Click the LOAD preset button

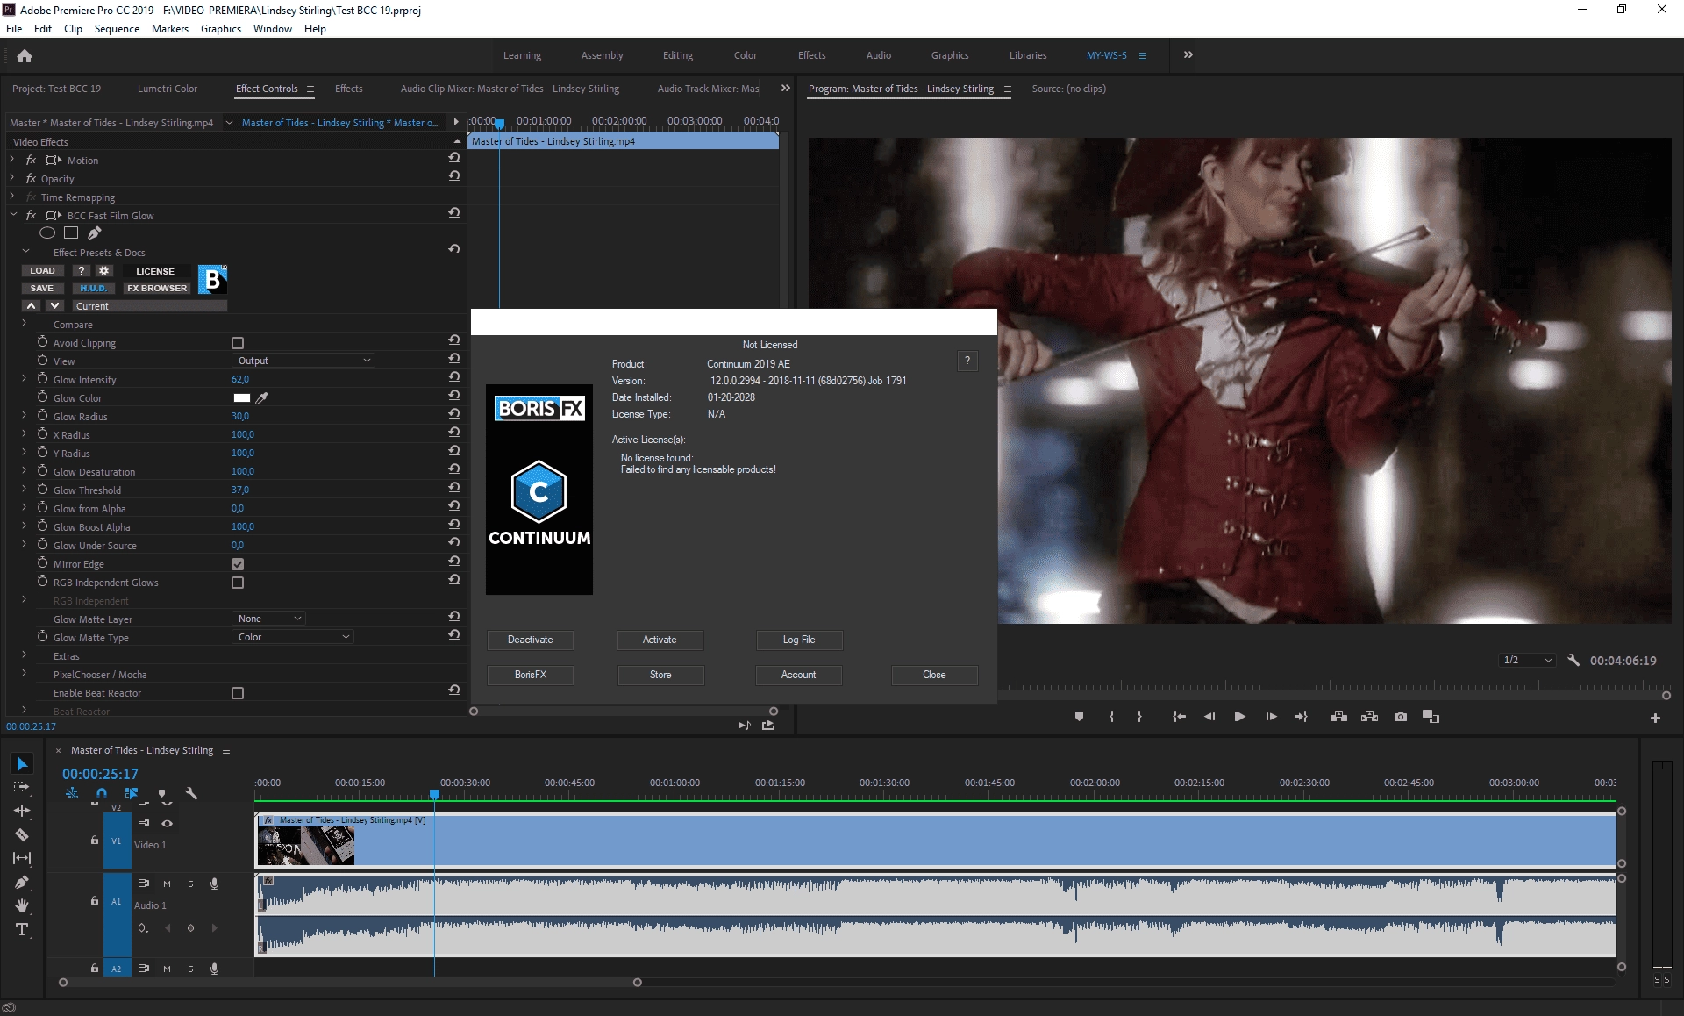coord(42,271)
